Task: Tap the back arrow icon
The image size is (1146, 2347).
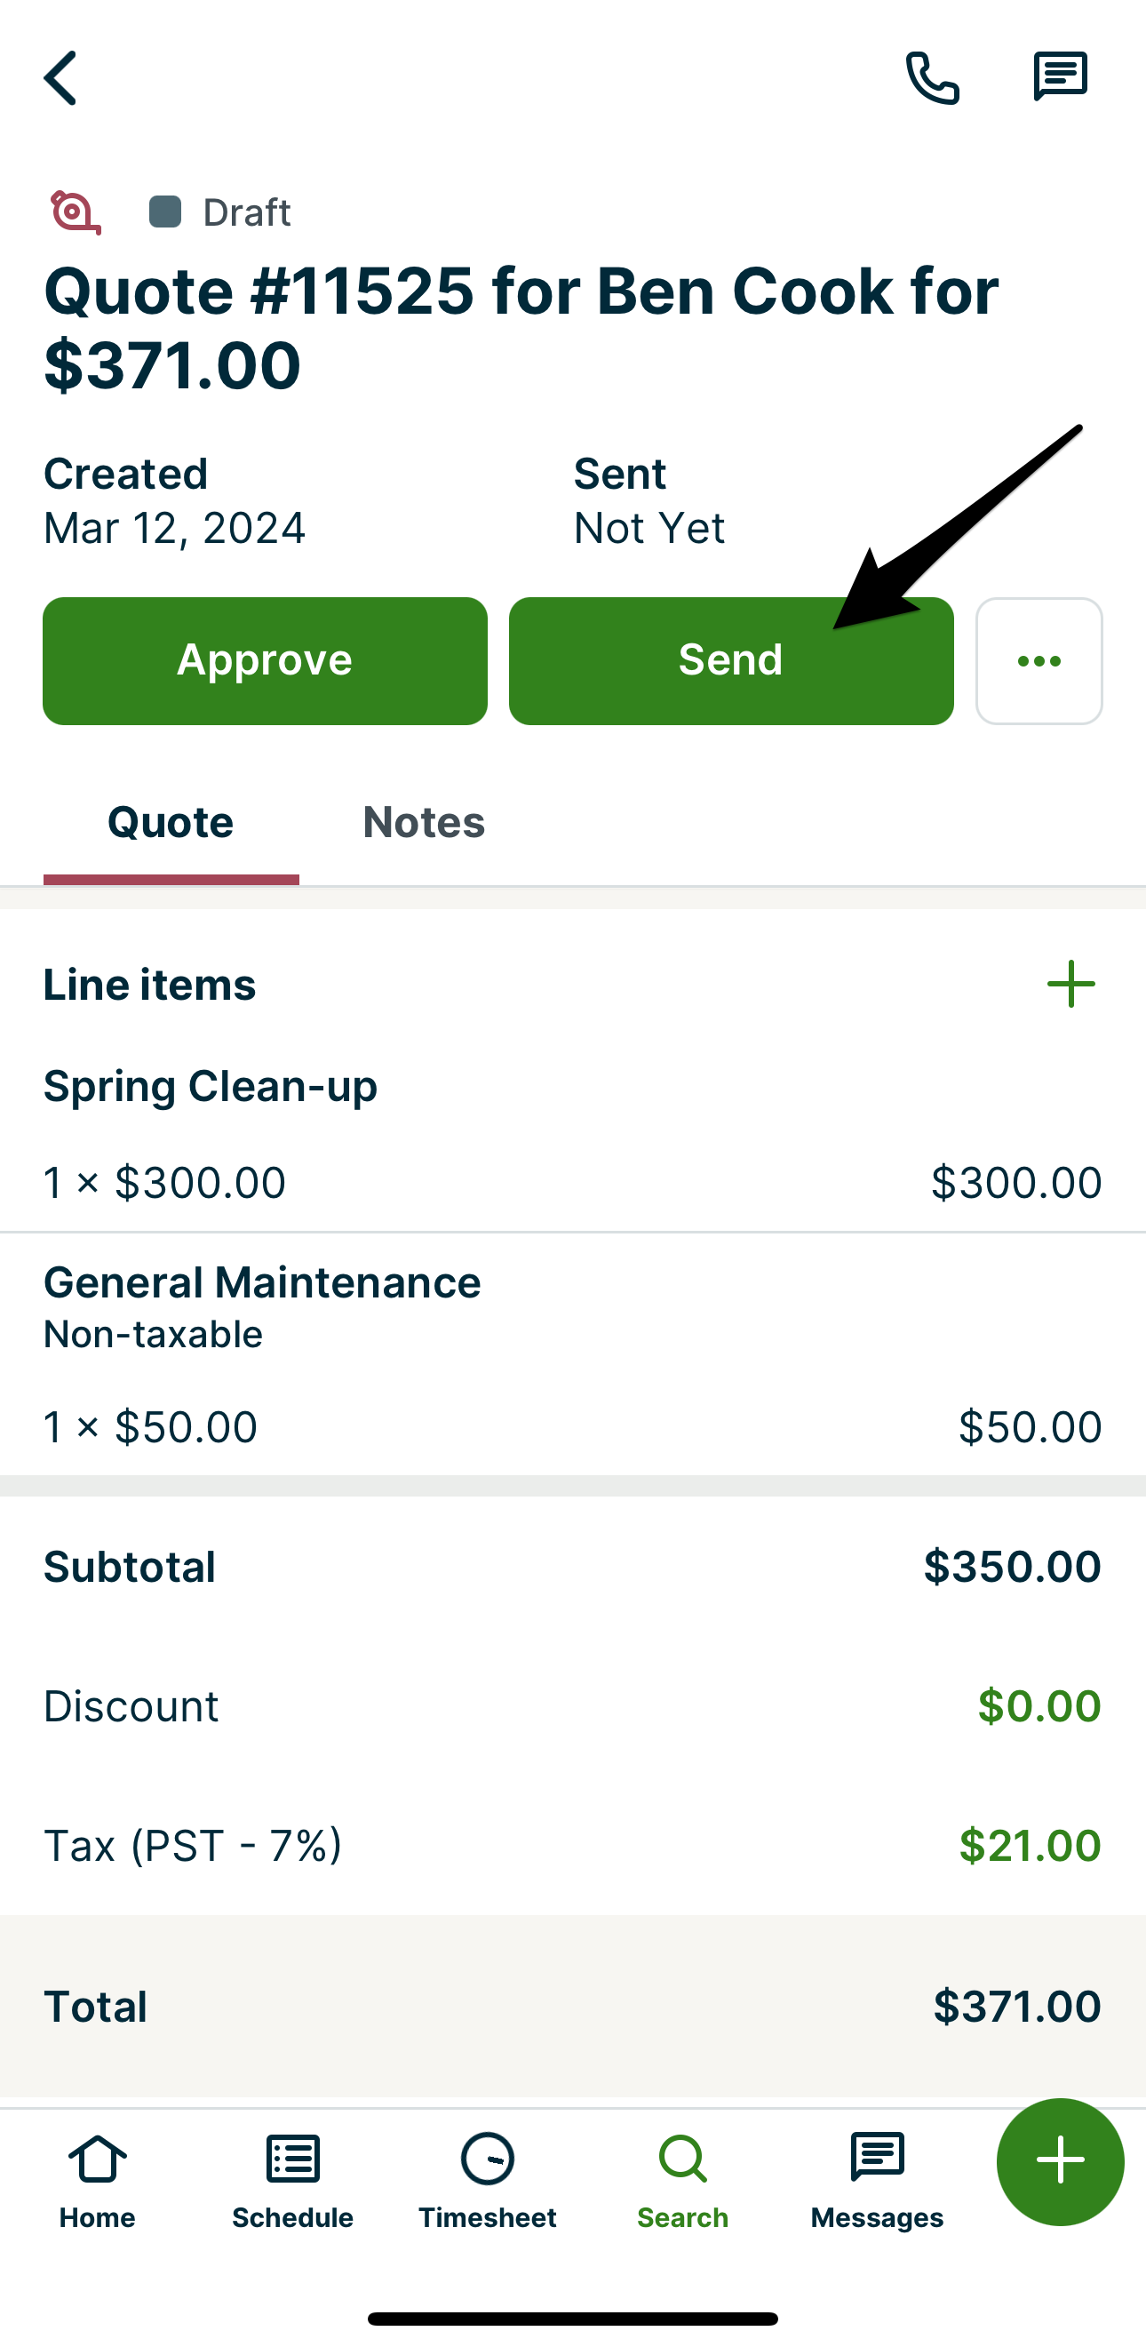Action: click(x=60, y=78)
